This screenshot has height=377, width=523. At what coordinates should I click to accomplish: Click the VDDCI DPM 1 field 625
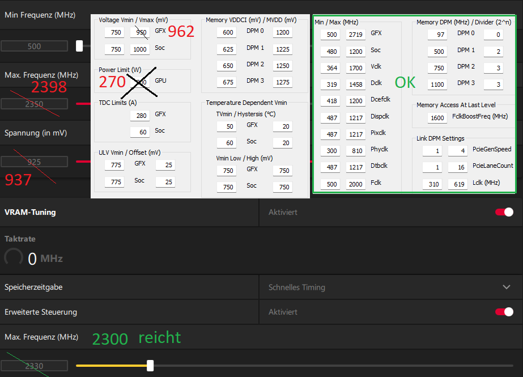coord(227,49)
